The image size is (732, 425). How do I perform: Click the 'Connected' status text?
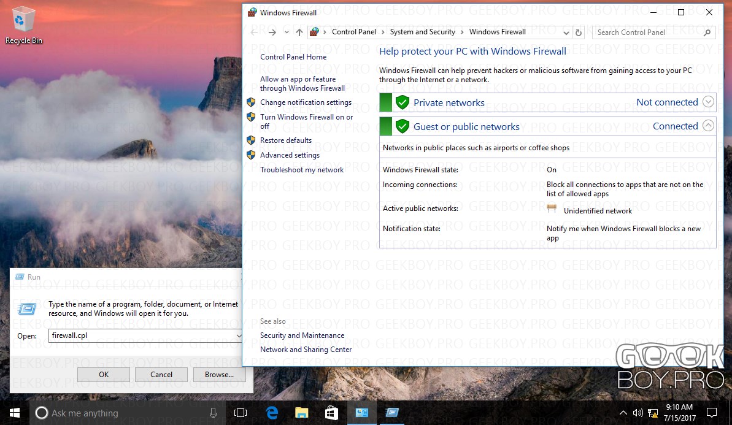point(675,126)
